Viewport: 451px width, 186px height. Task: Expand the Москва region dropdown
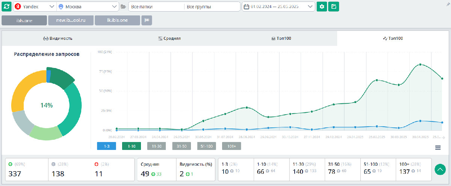[88, 7]
